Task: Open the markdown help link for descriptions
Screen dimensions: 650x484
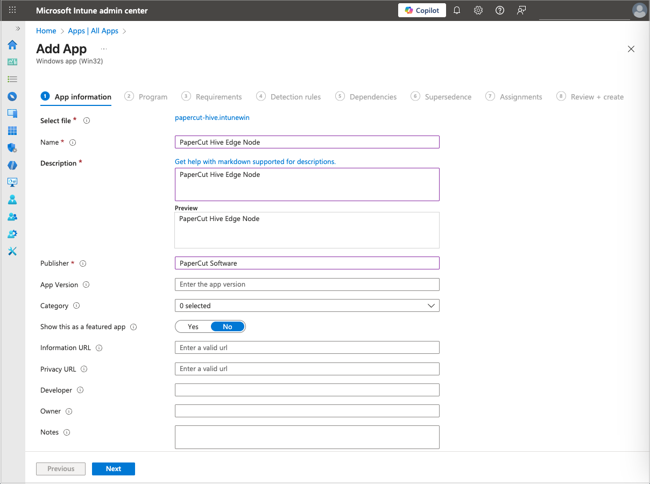Action: [255, 161]
